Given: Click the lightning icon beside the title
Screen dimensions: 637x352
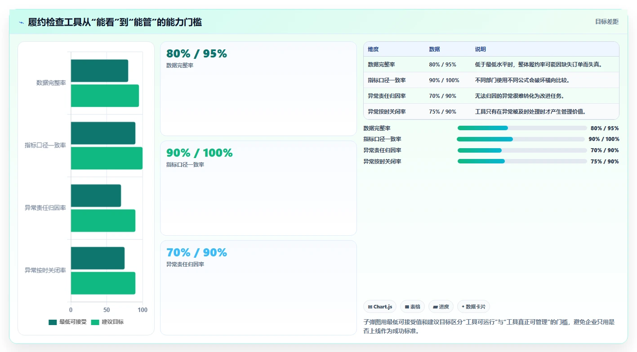Looking at the screenshot, I should (21, 22).
